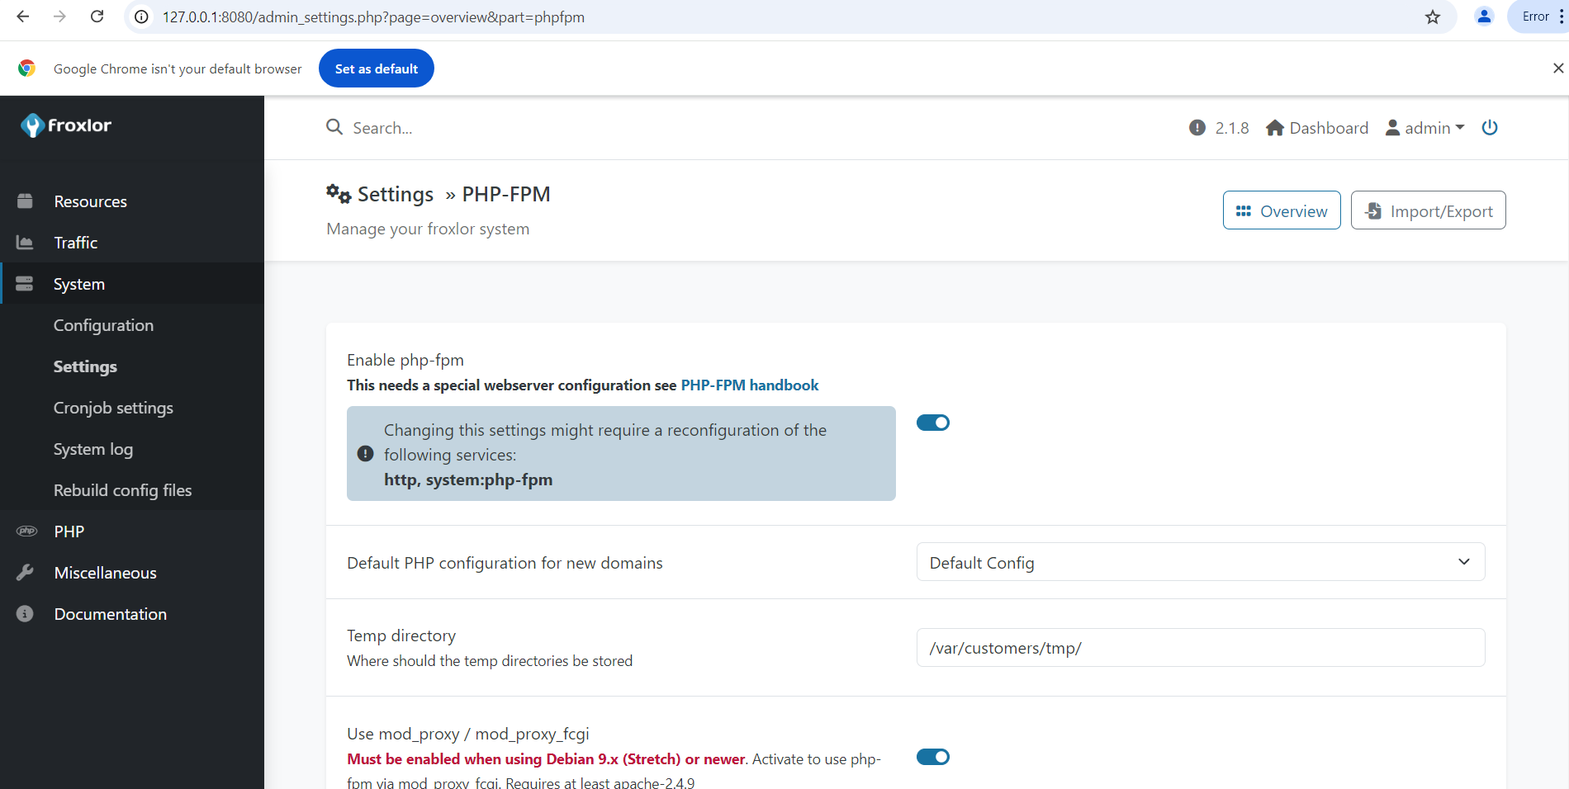Open Cronjob settings in sidebar
The height and width of the screenshot is (789, 1569).
pos(113,408)
